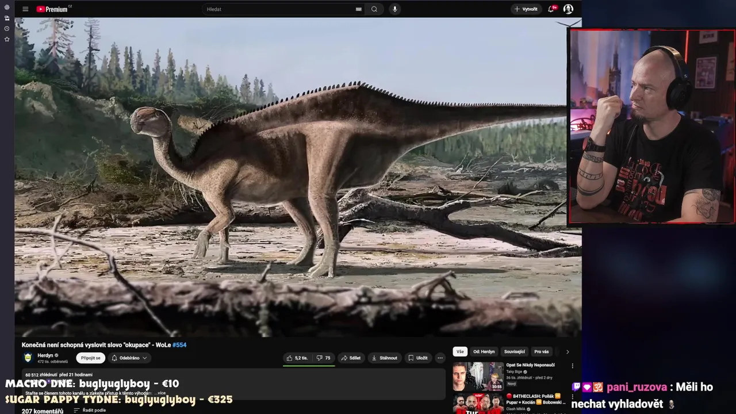The height and width of the screenshot is (414, 736).
Task: Open hashtag #554 link in title
Action: (x=179, y=345)
